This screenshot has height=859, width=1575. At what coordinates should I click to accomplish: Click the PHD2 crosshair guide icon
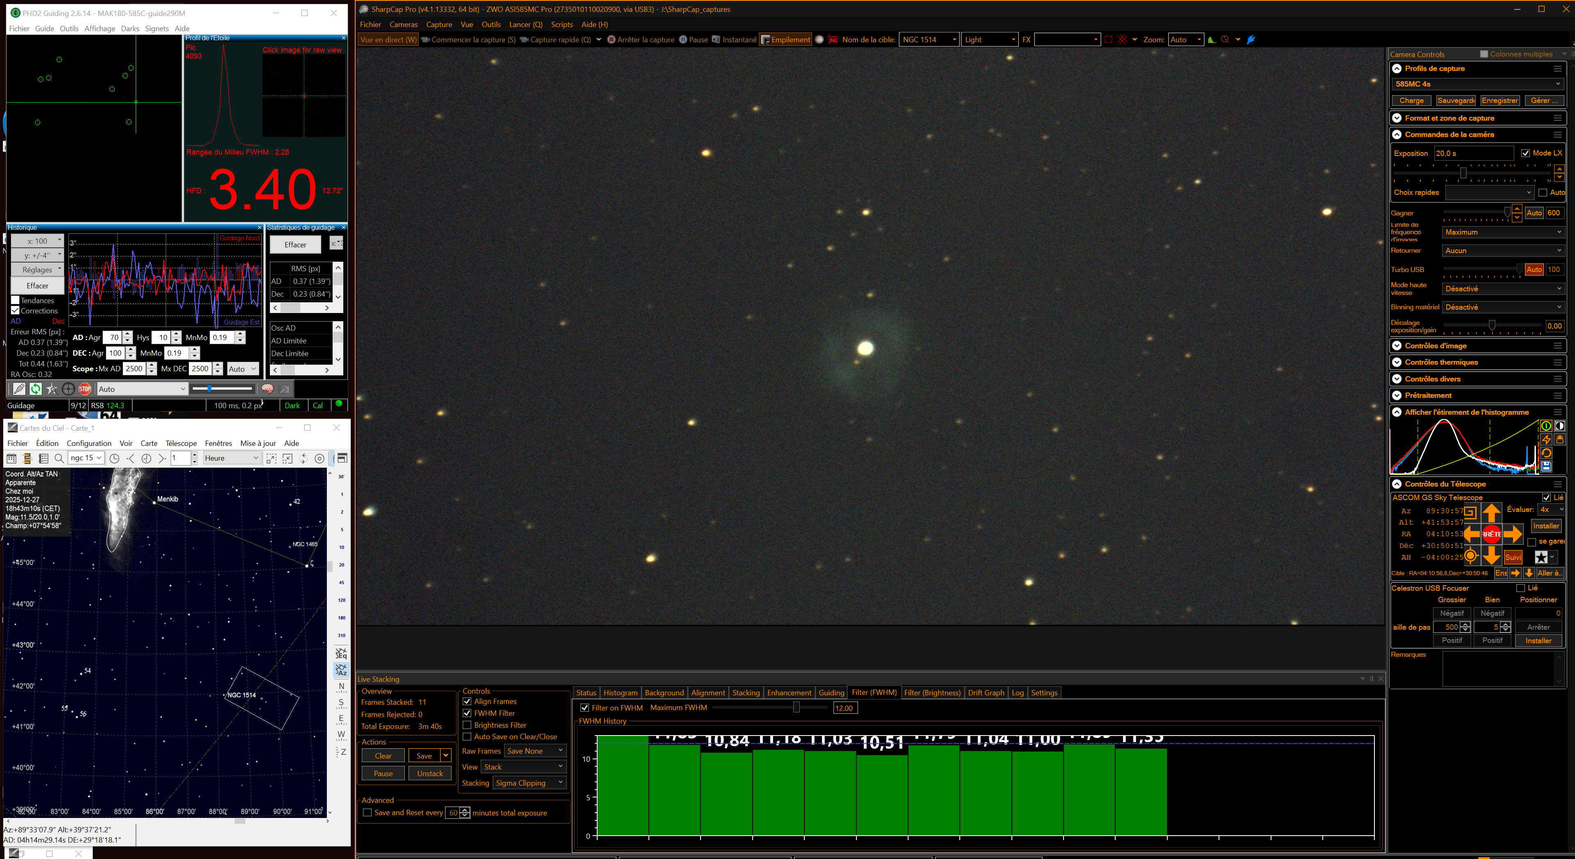68,389
